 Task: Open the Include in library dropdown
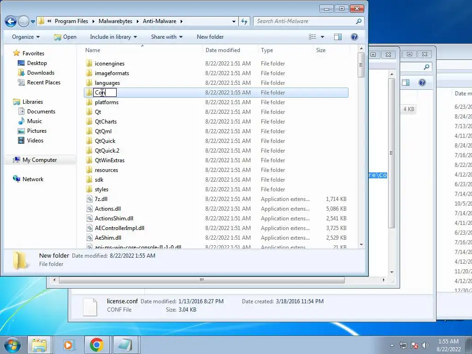tap(113, 37)
